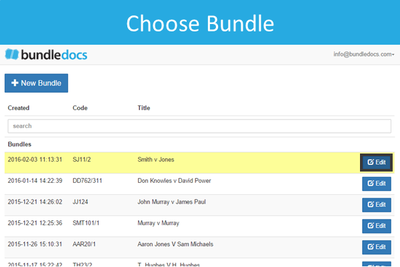The image size is (400, 267).
Task: Edit the Smith v Jones bundle
Action: [376, 162]
